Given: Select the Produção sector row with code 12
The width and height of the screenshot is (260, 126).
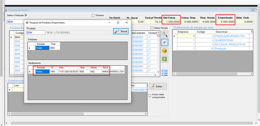Looking at the screenshot, I should point(213,49).
